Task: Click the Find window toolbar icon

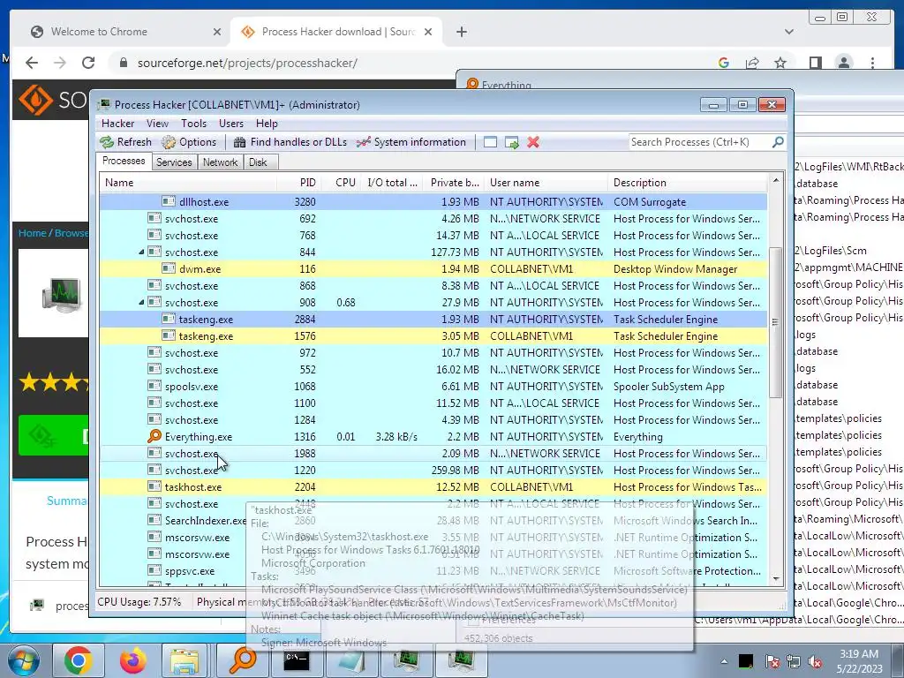Action: (x=490, y=142)
